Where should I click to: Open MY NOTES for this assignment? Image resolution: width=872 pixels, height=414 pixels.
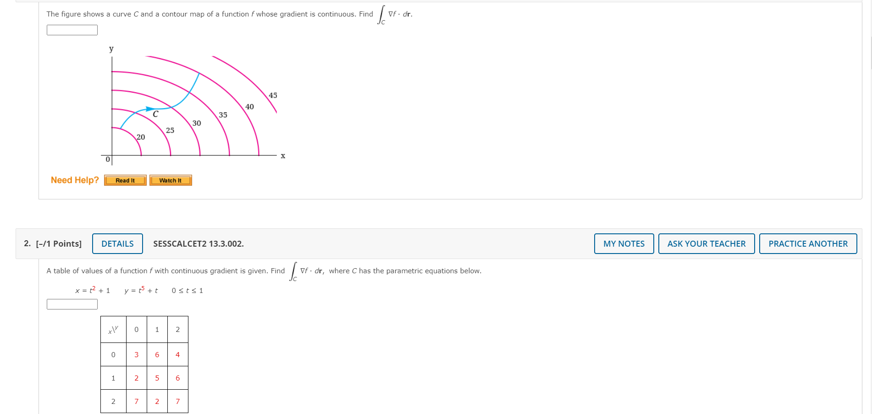tap(624, 243)
